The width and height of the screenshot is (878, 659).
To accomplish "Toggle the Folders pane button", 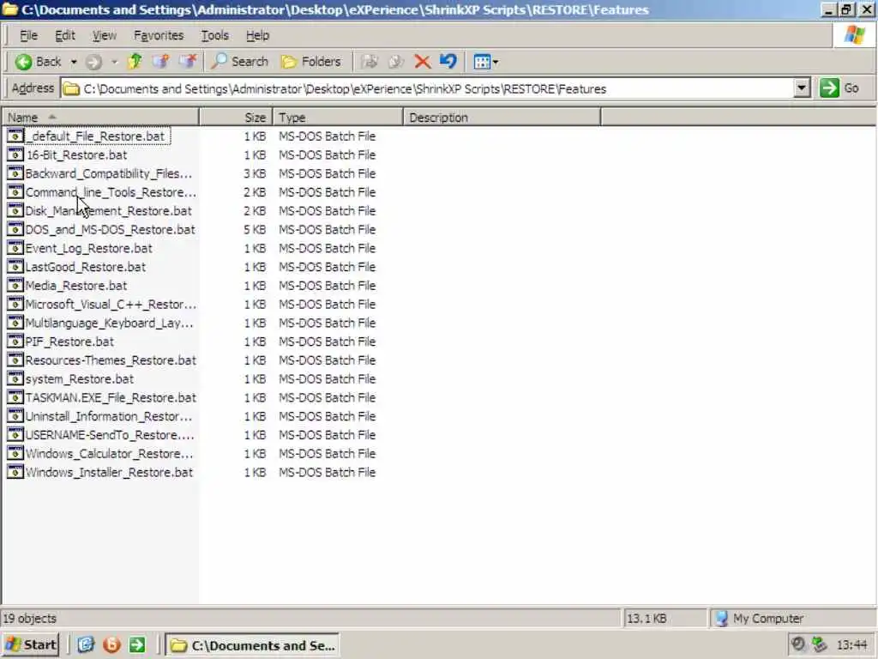I will coord(310,62).
